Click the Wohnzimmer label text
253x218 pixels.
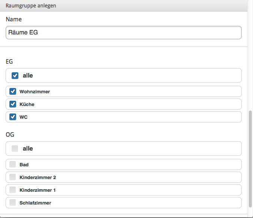tap(35, 92)
